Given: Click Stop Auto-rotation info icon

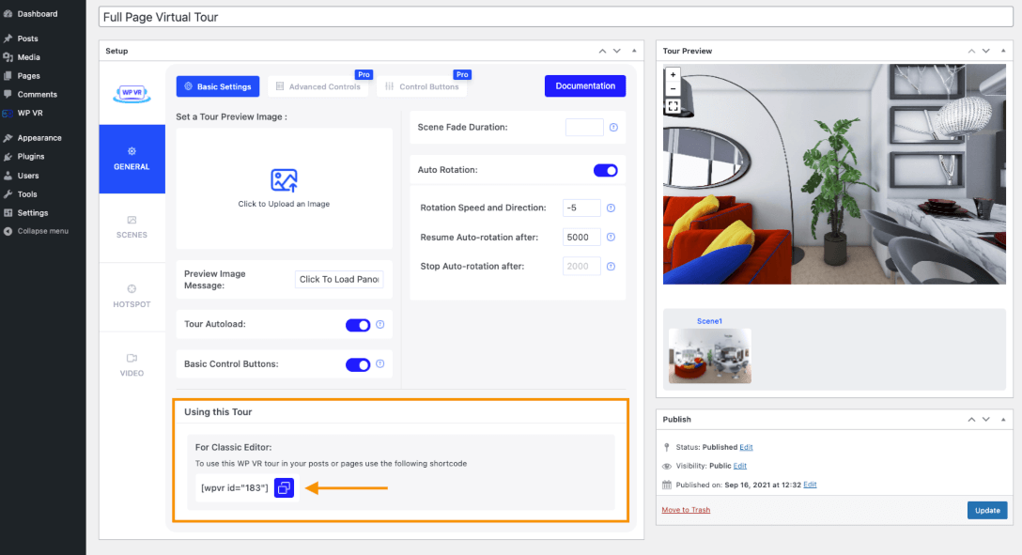Looking at the screenshot, I should pyautogui.click(x=611, y=267).
